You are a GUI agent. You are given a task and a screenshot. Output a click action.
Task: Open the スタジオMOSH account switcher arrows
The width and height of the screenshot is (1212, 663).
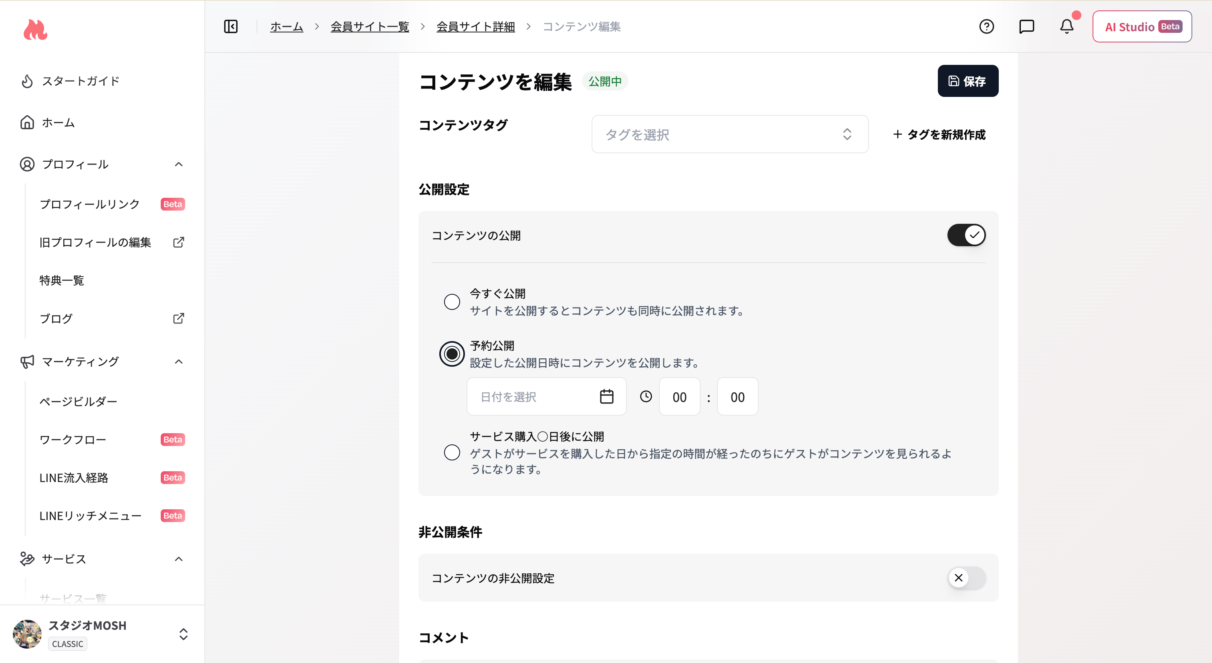(184, 634)
